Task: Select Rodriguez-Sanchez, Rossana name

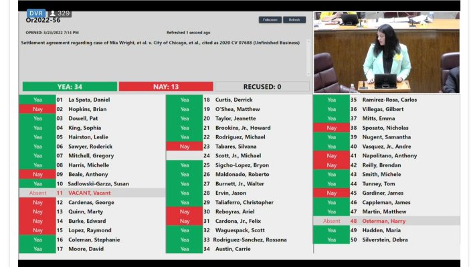Action: coord(250,240)
